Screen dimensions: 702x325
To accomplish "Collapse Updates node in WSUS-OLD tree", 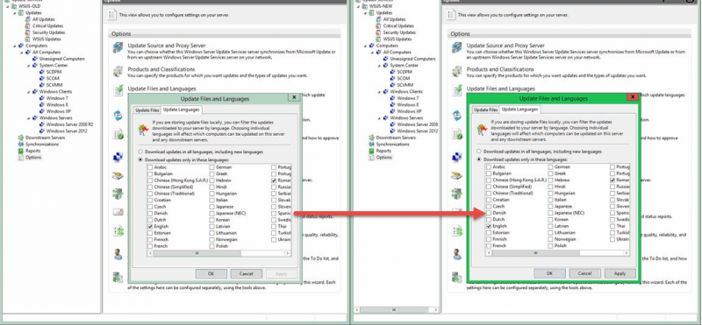I will 14,13.
